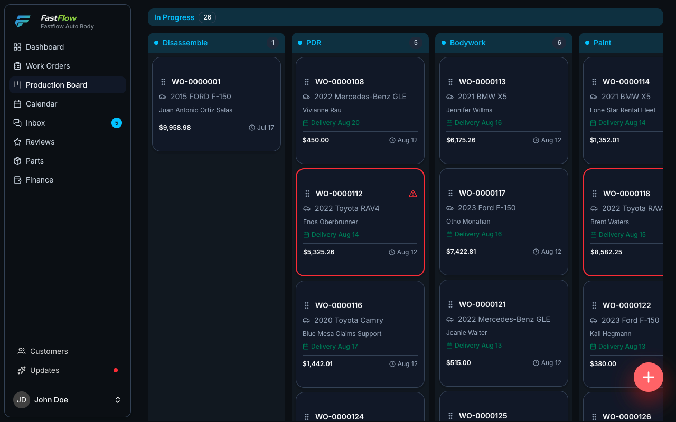The width and height of the screenshot is (676, 422).
Task: Click the $5,325.26 amount
Action: pos(318,252)
